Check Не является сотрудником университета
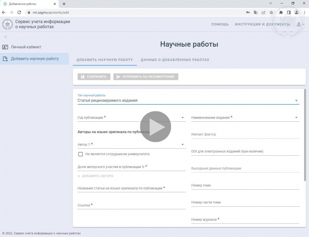Image resolution: width=309 pixels, height=237 pixels. click(80, 154)
